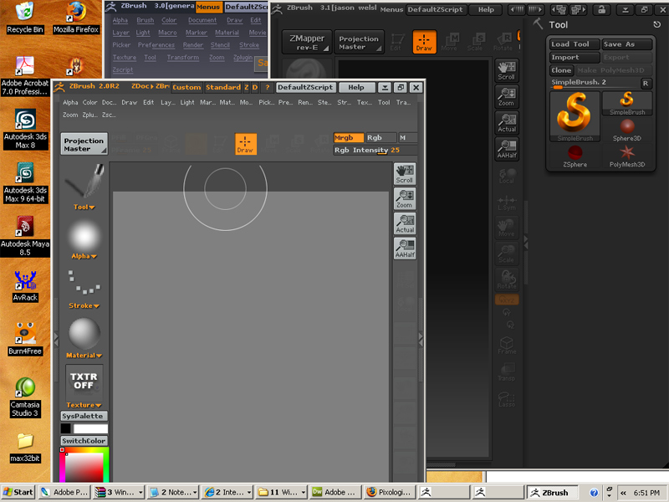This screenshot has height=502, width=669.
Task: Select max32bit folder on desktop
Action: (25, 448)
